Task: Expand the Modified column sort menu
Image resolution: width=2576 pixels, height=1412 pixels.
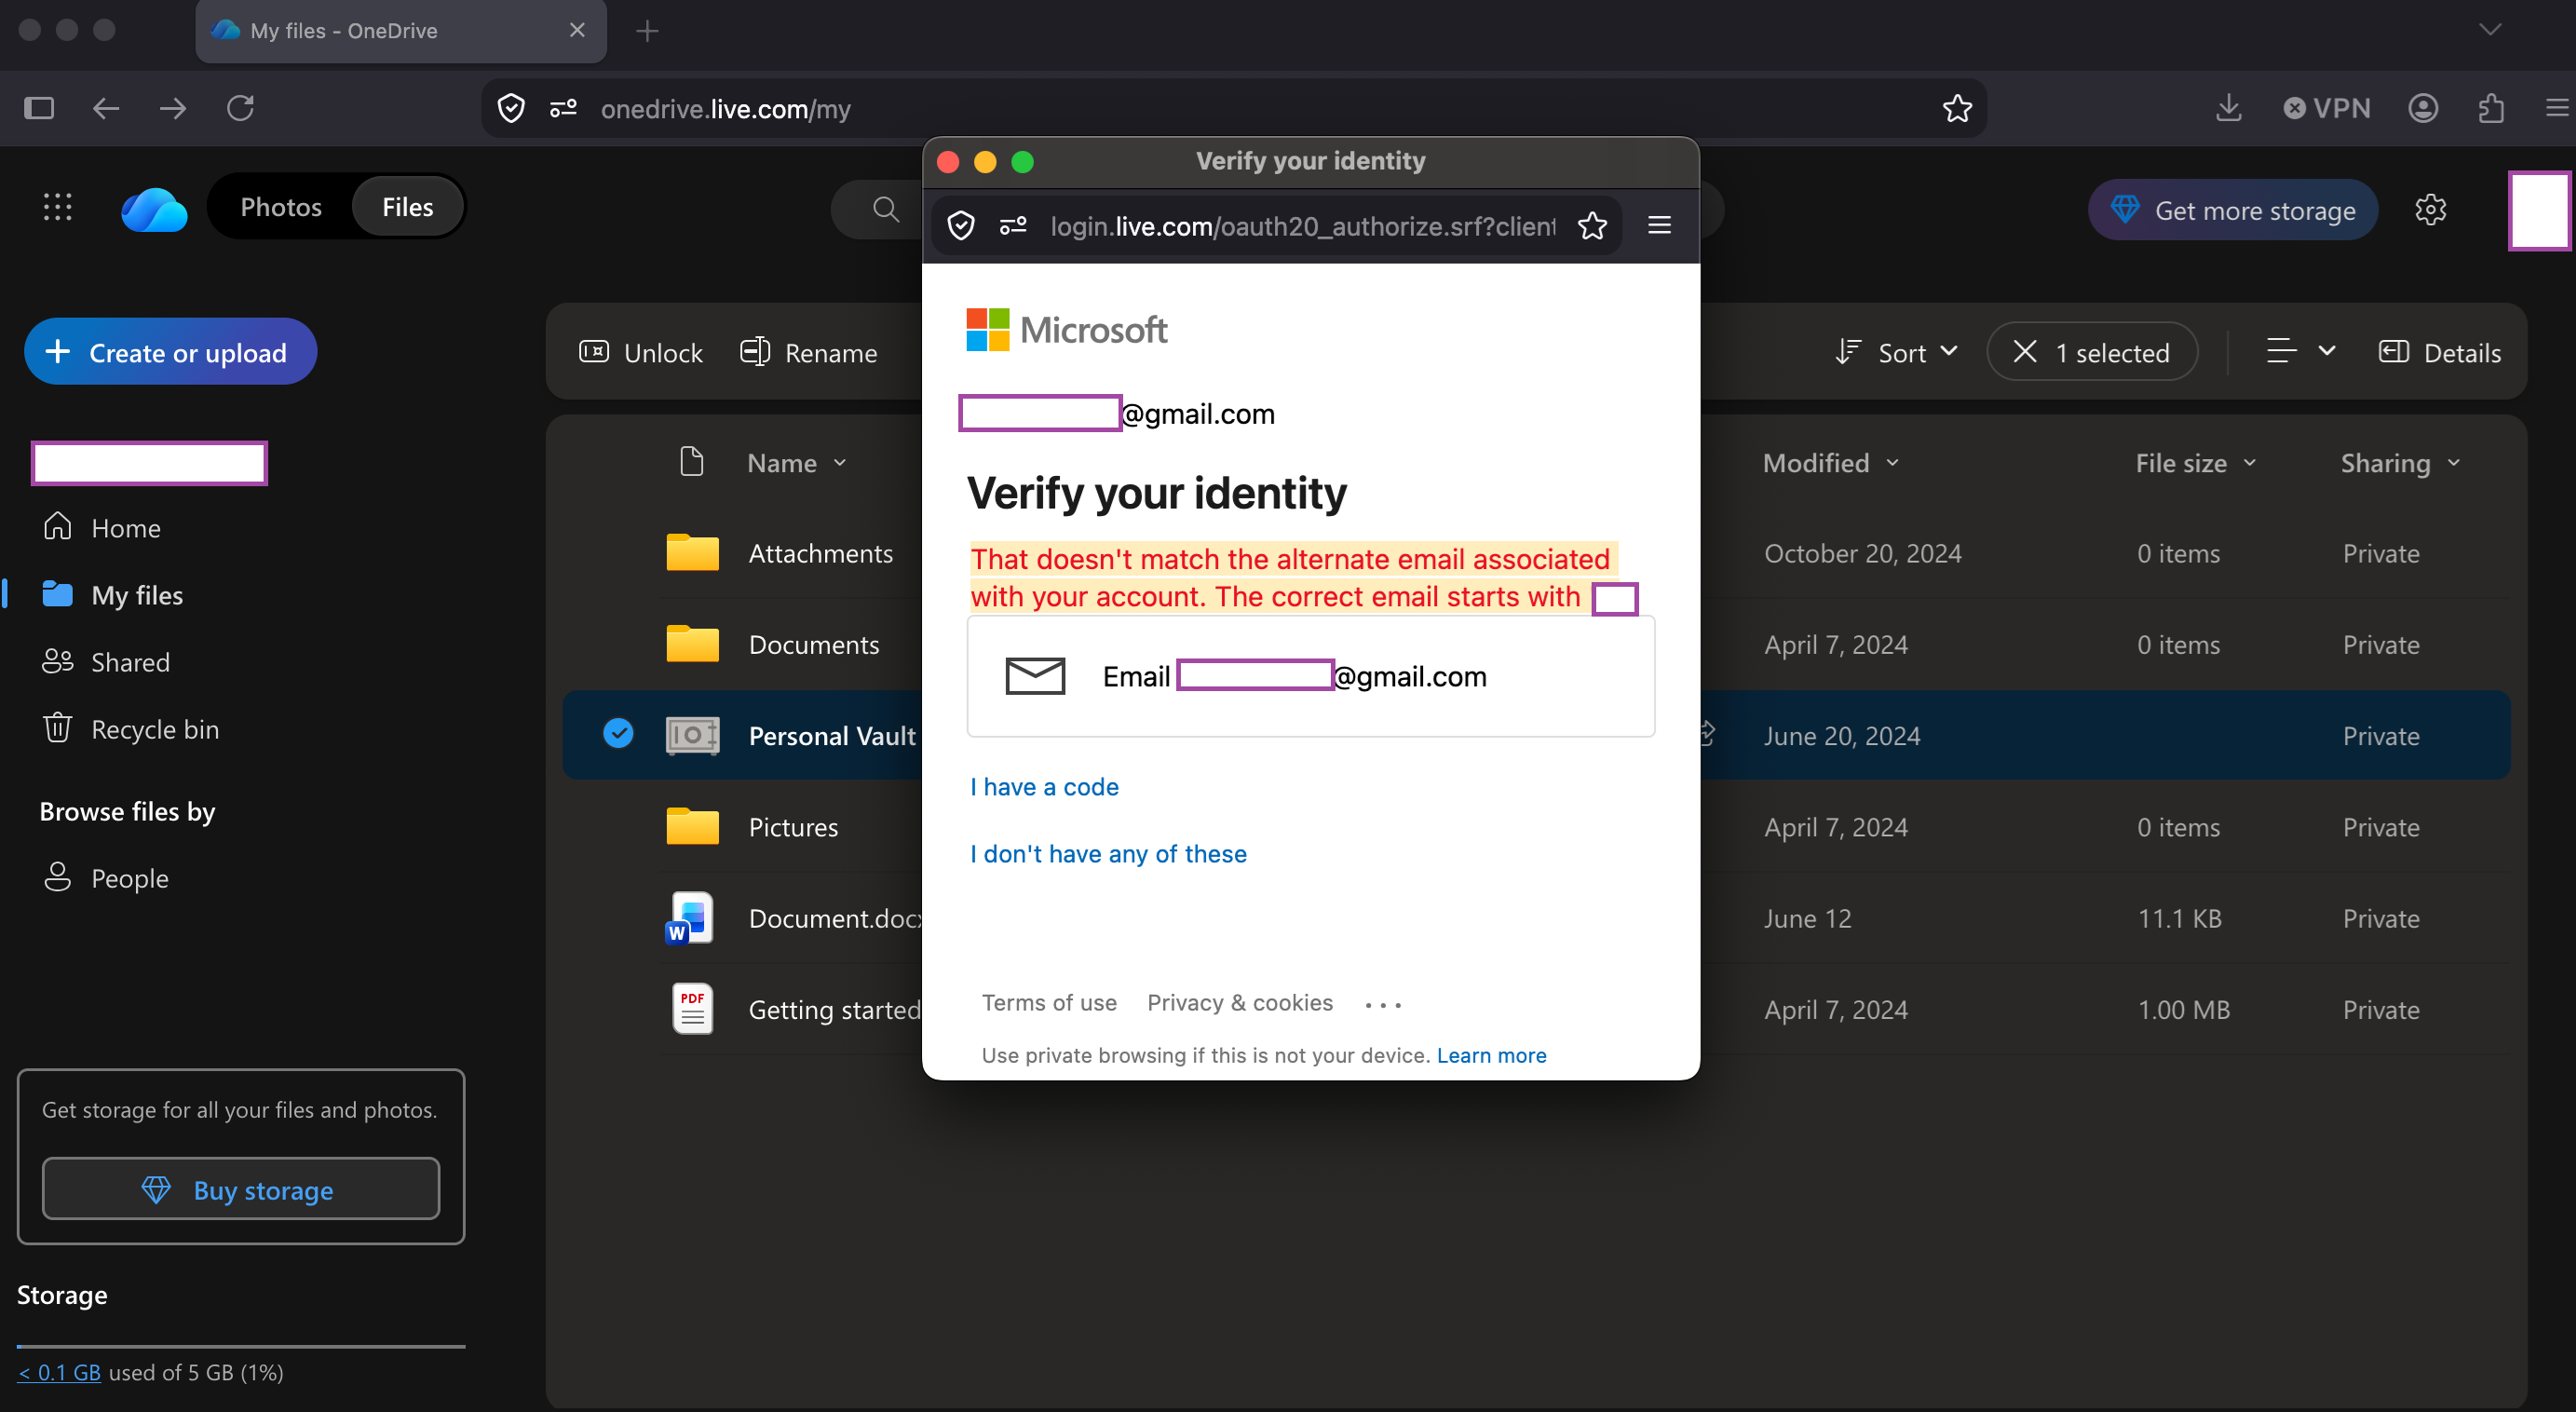Action: pyautogui.click(x=1892, y=463)
